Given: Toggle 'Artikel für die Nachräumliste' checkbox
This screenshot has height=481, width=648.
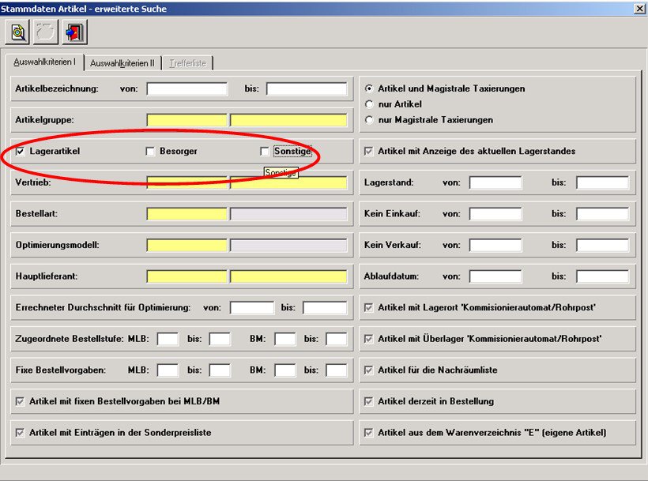Looking at the screenshot, I should click(x=368, y=370).
